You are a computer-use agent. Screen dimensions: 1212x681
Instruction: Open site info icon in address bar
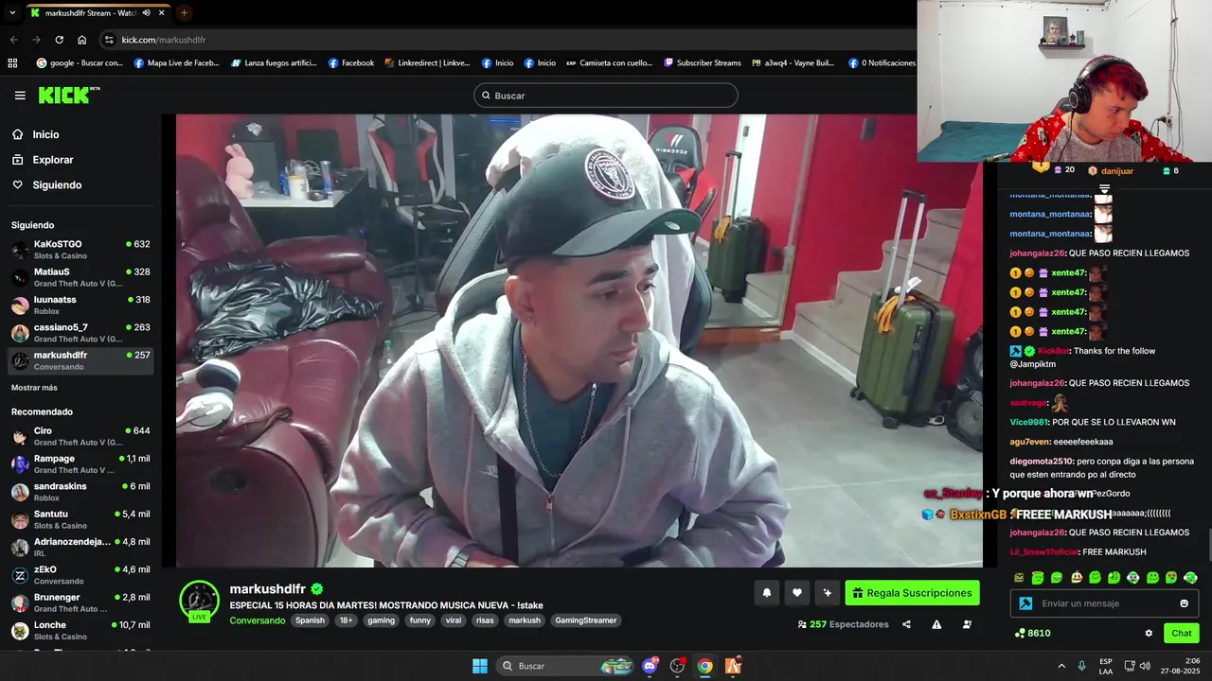(110, 40)
